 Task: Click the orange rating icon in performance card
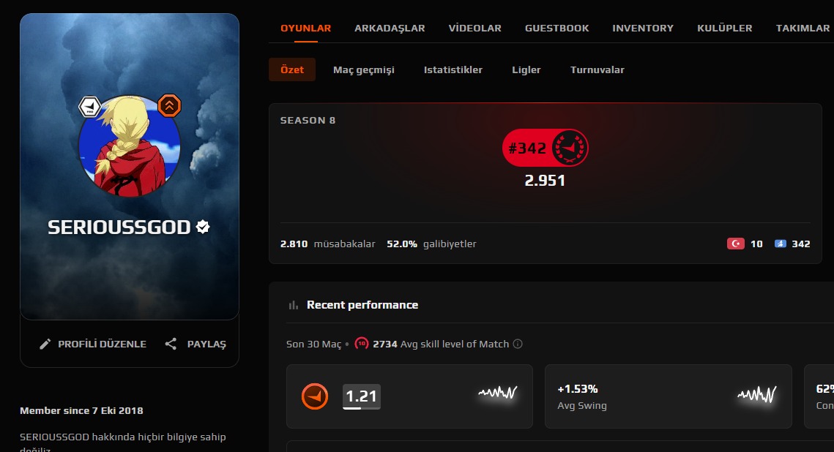point(315,396)
